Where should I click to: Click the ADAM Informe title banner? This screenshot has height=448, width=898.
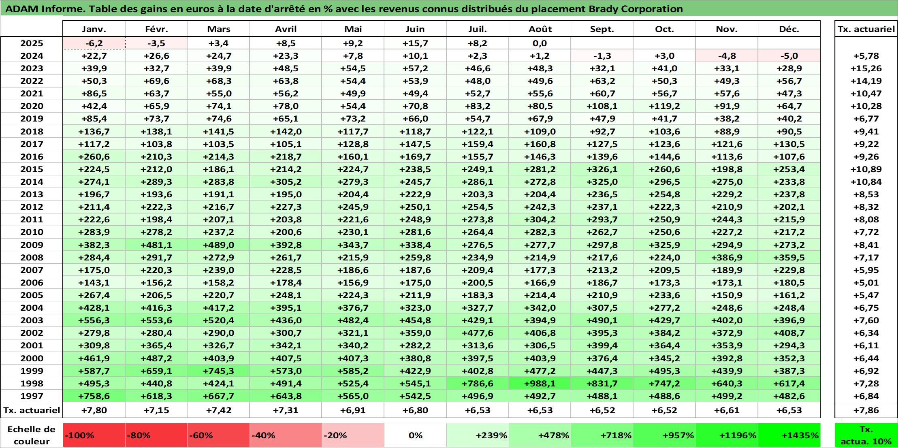click(449, 9)
